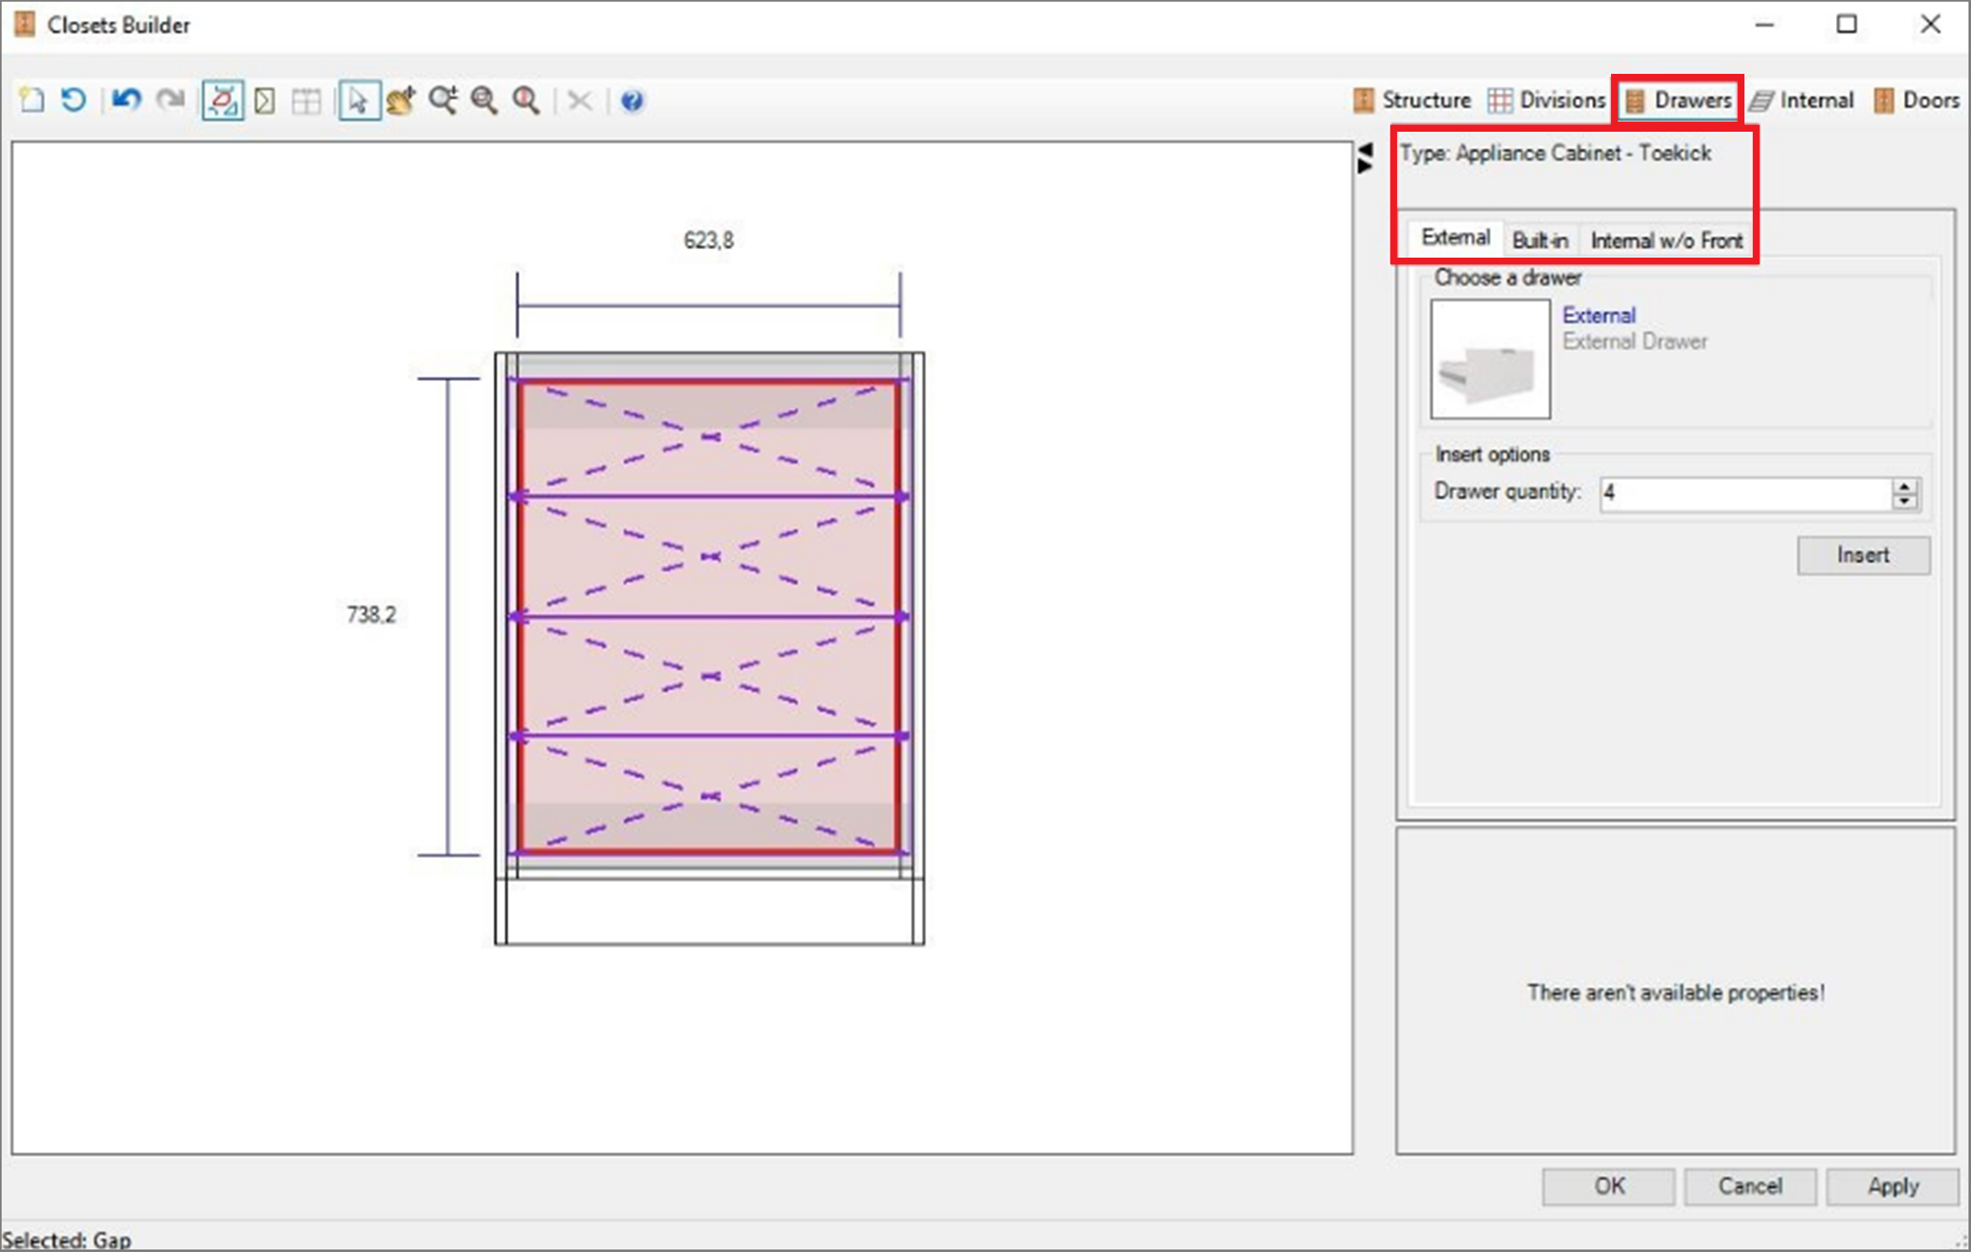Decrement the Drawer quantity value

1911,502
